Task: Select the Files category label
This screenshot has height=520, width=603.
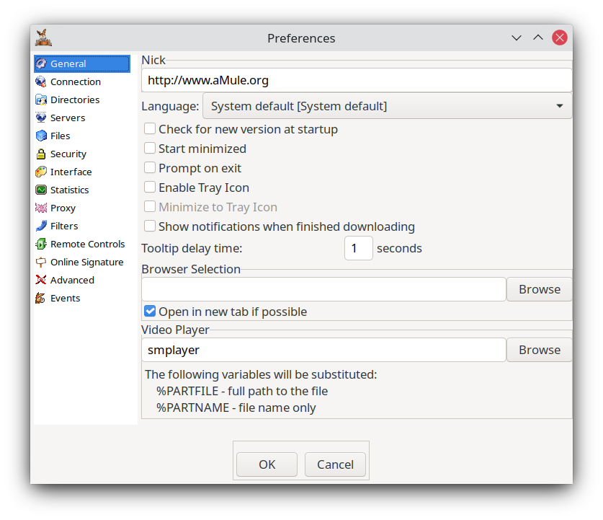Action: point(61,136)
